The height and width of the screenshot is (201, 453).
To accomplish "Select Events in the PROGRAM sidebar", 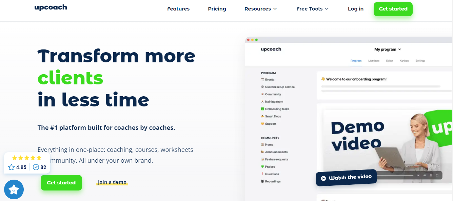I will 270,79.
